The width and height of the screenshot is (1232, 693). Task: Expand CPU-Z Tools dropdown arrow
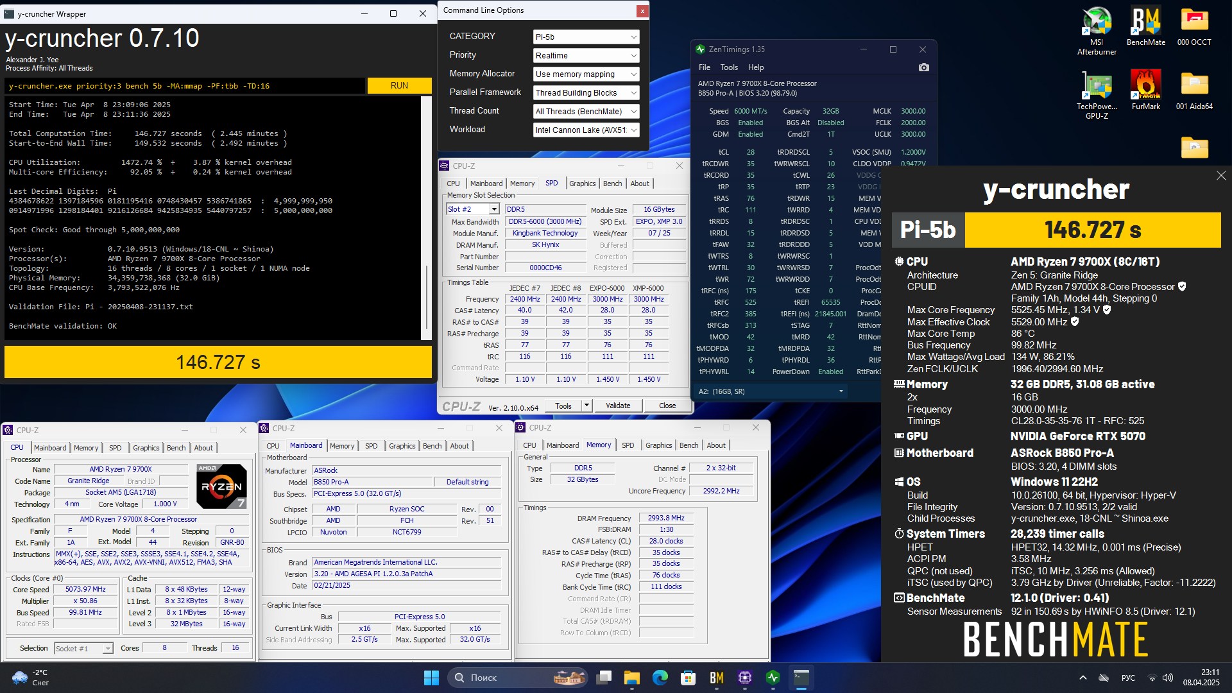(x=586, y=406)
